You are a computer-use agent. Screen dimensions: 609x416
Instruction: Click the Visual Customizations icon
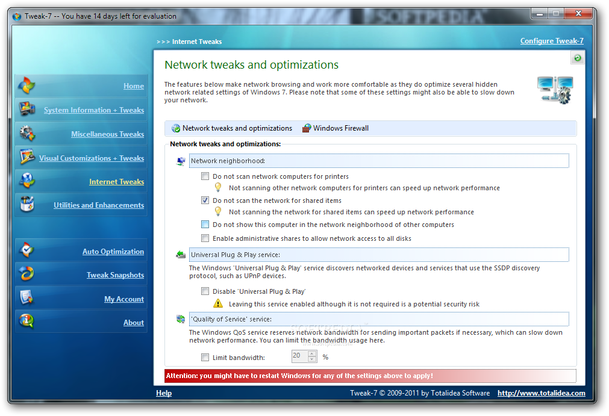coord(28,157)
